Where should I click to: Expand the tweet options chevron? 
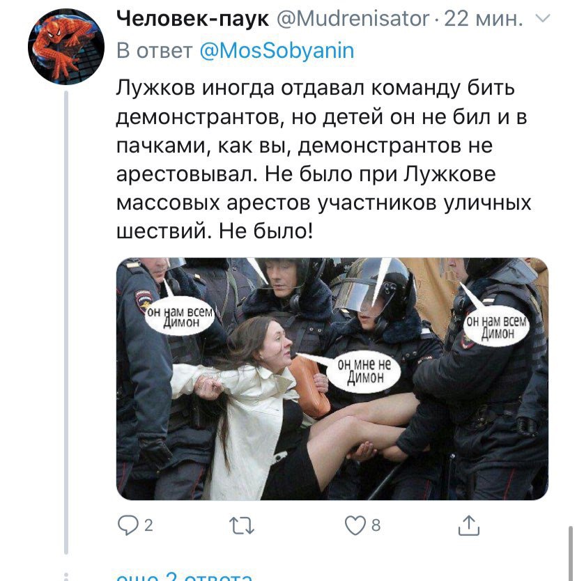point(543,18)
